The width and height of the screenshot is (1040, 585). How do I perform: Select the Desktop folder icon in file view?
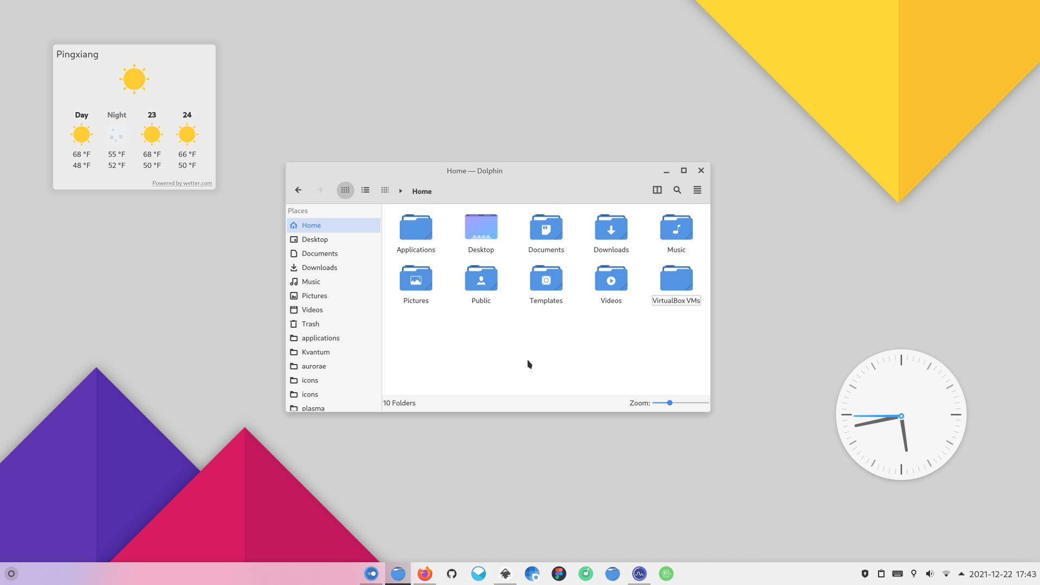[481, 227]
